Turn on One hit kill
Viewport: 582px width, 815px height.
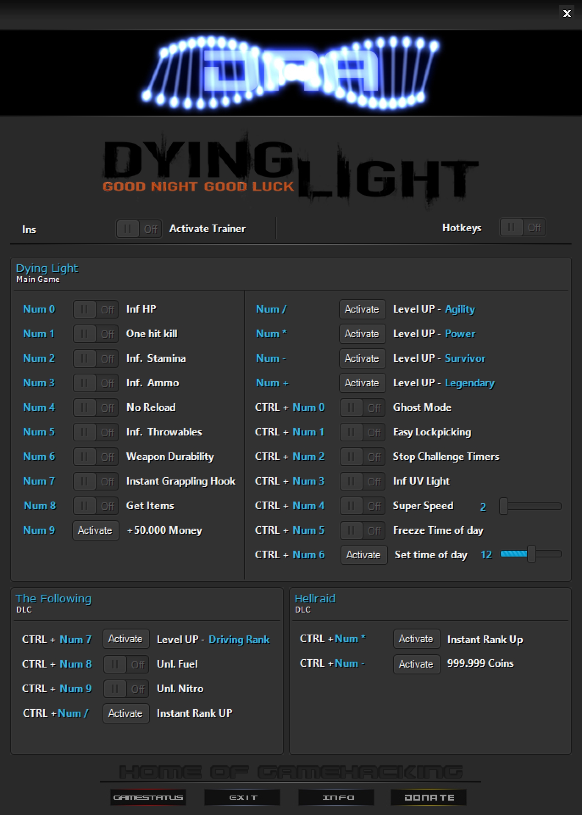click(x=96, y=334)
